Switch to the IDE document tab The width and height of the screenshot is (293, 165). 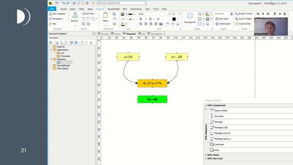click(142, 34)
